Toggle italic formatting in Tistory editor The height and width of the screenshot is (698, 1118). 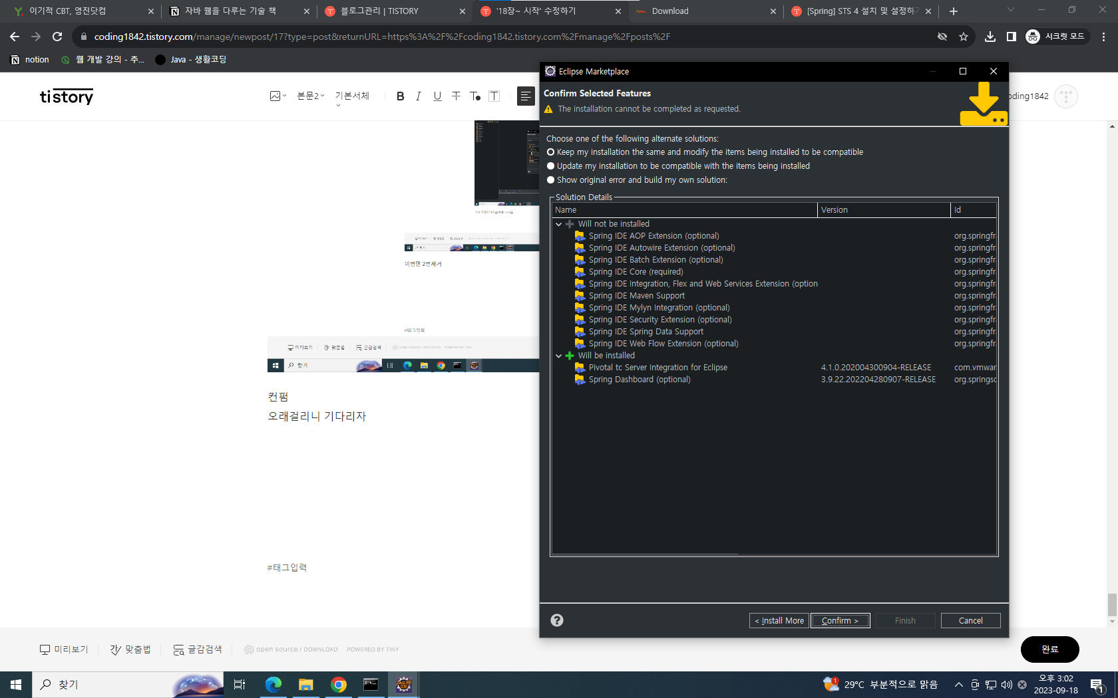coord(418,96)
